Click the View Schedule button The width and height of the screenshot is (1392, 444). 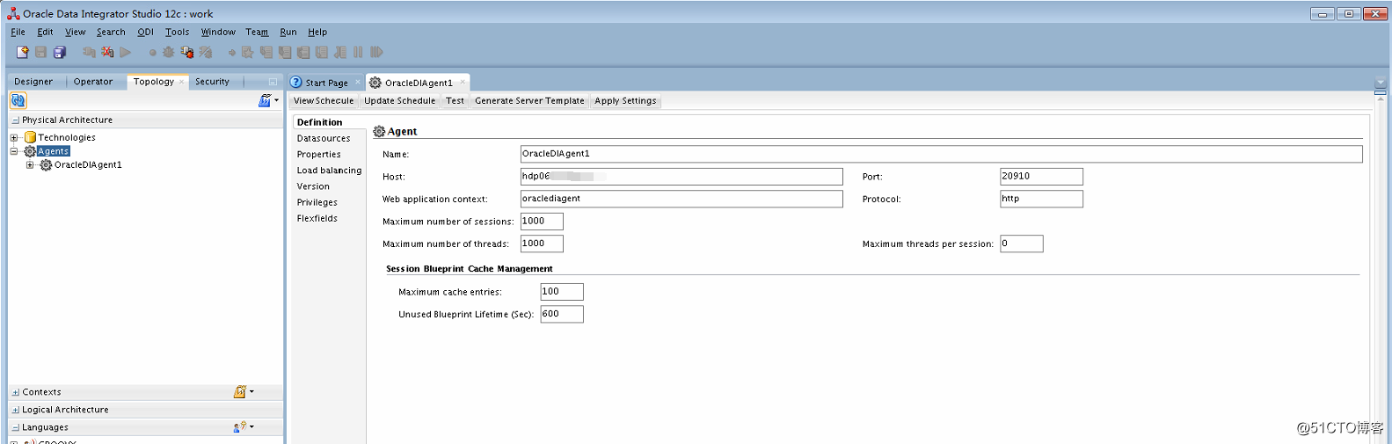coord(324,101)
